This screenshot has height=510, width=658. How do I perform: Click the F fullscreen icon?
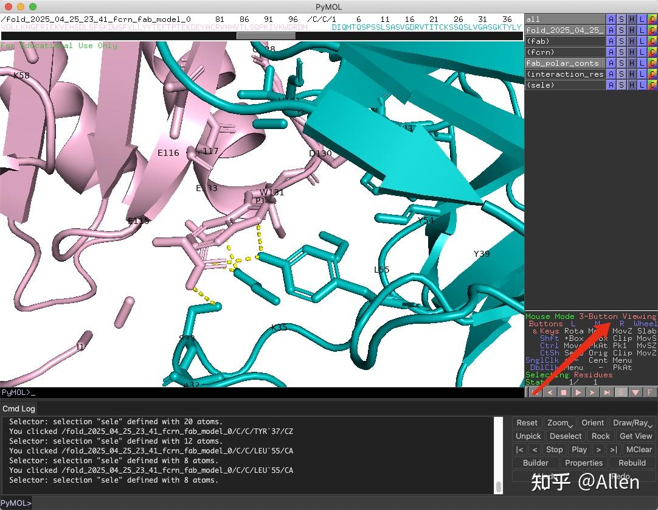pos(649,392)
